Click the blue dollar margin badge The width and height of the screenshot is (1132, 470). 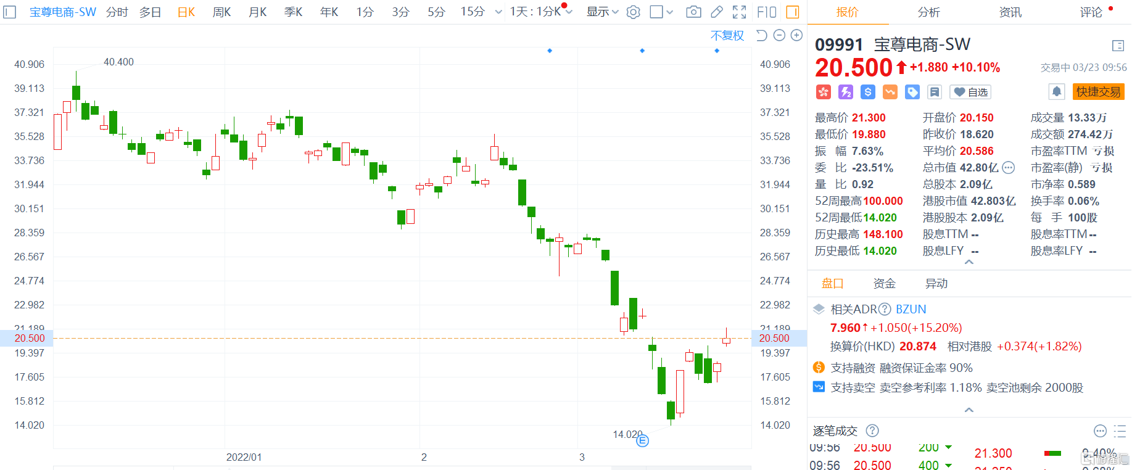[868, 92]
